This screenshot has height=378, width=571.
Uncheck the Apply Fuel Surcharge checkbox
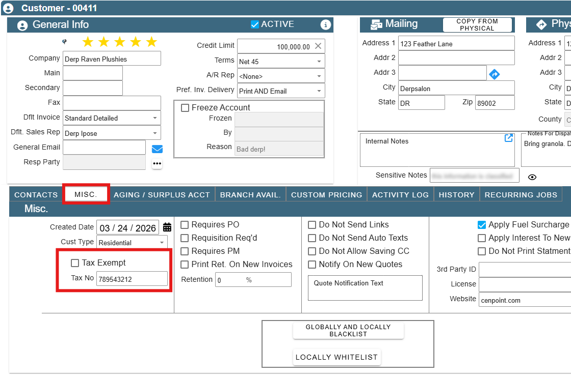[482, 225]
